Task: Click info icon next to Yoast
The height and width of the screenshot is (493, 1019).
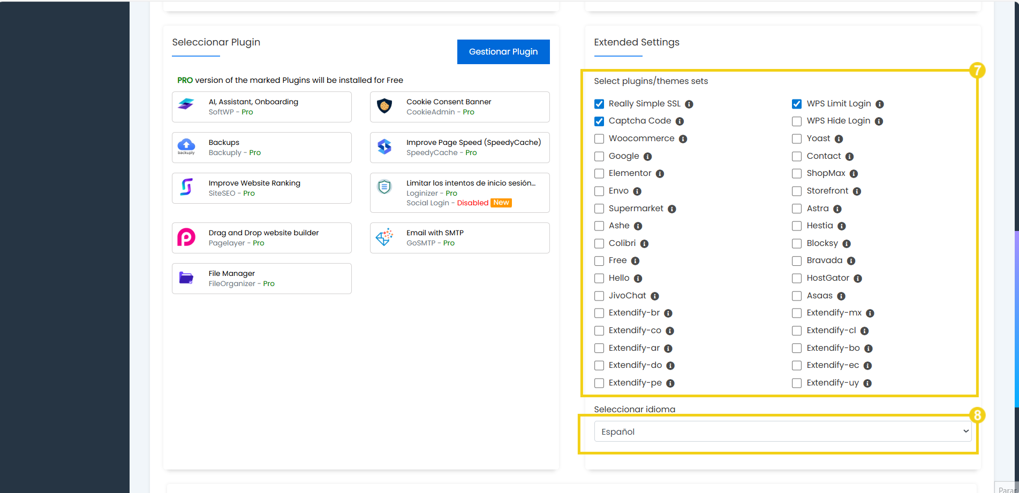Action: (839, 139)
